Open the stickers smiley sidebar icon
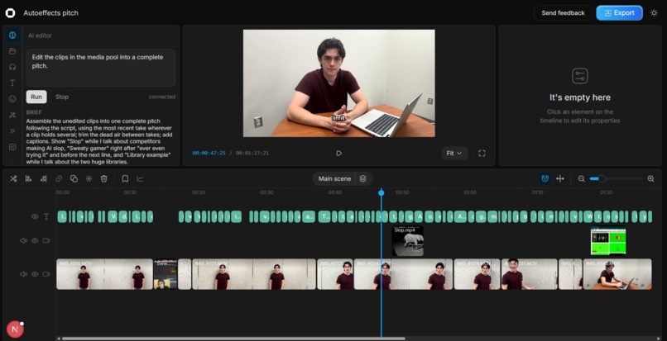The image size is (667, 341). click(x=12, y=99)
